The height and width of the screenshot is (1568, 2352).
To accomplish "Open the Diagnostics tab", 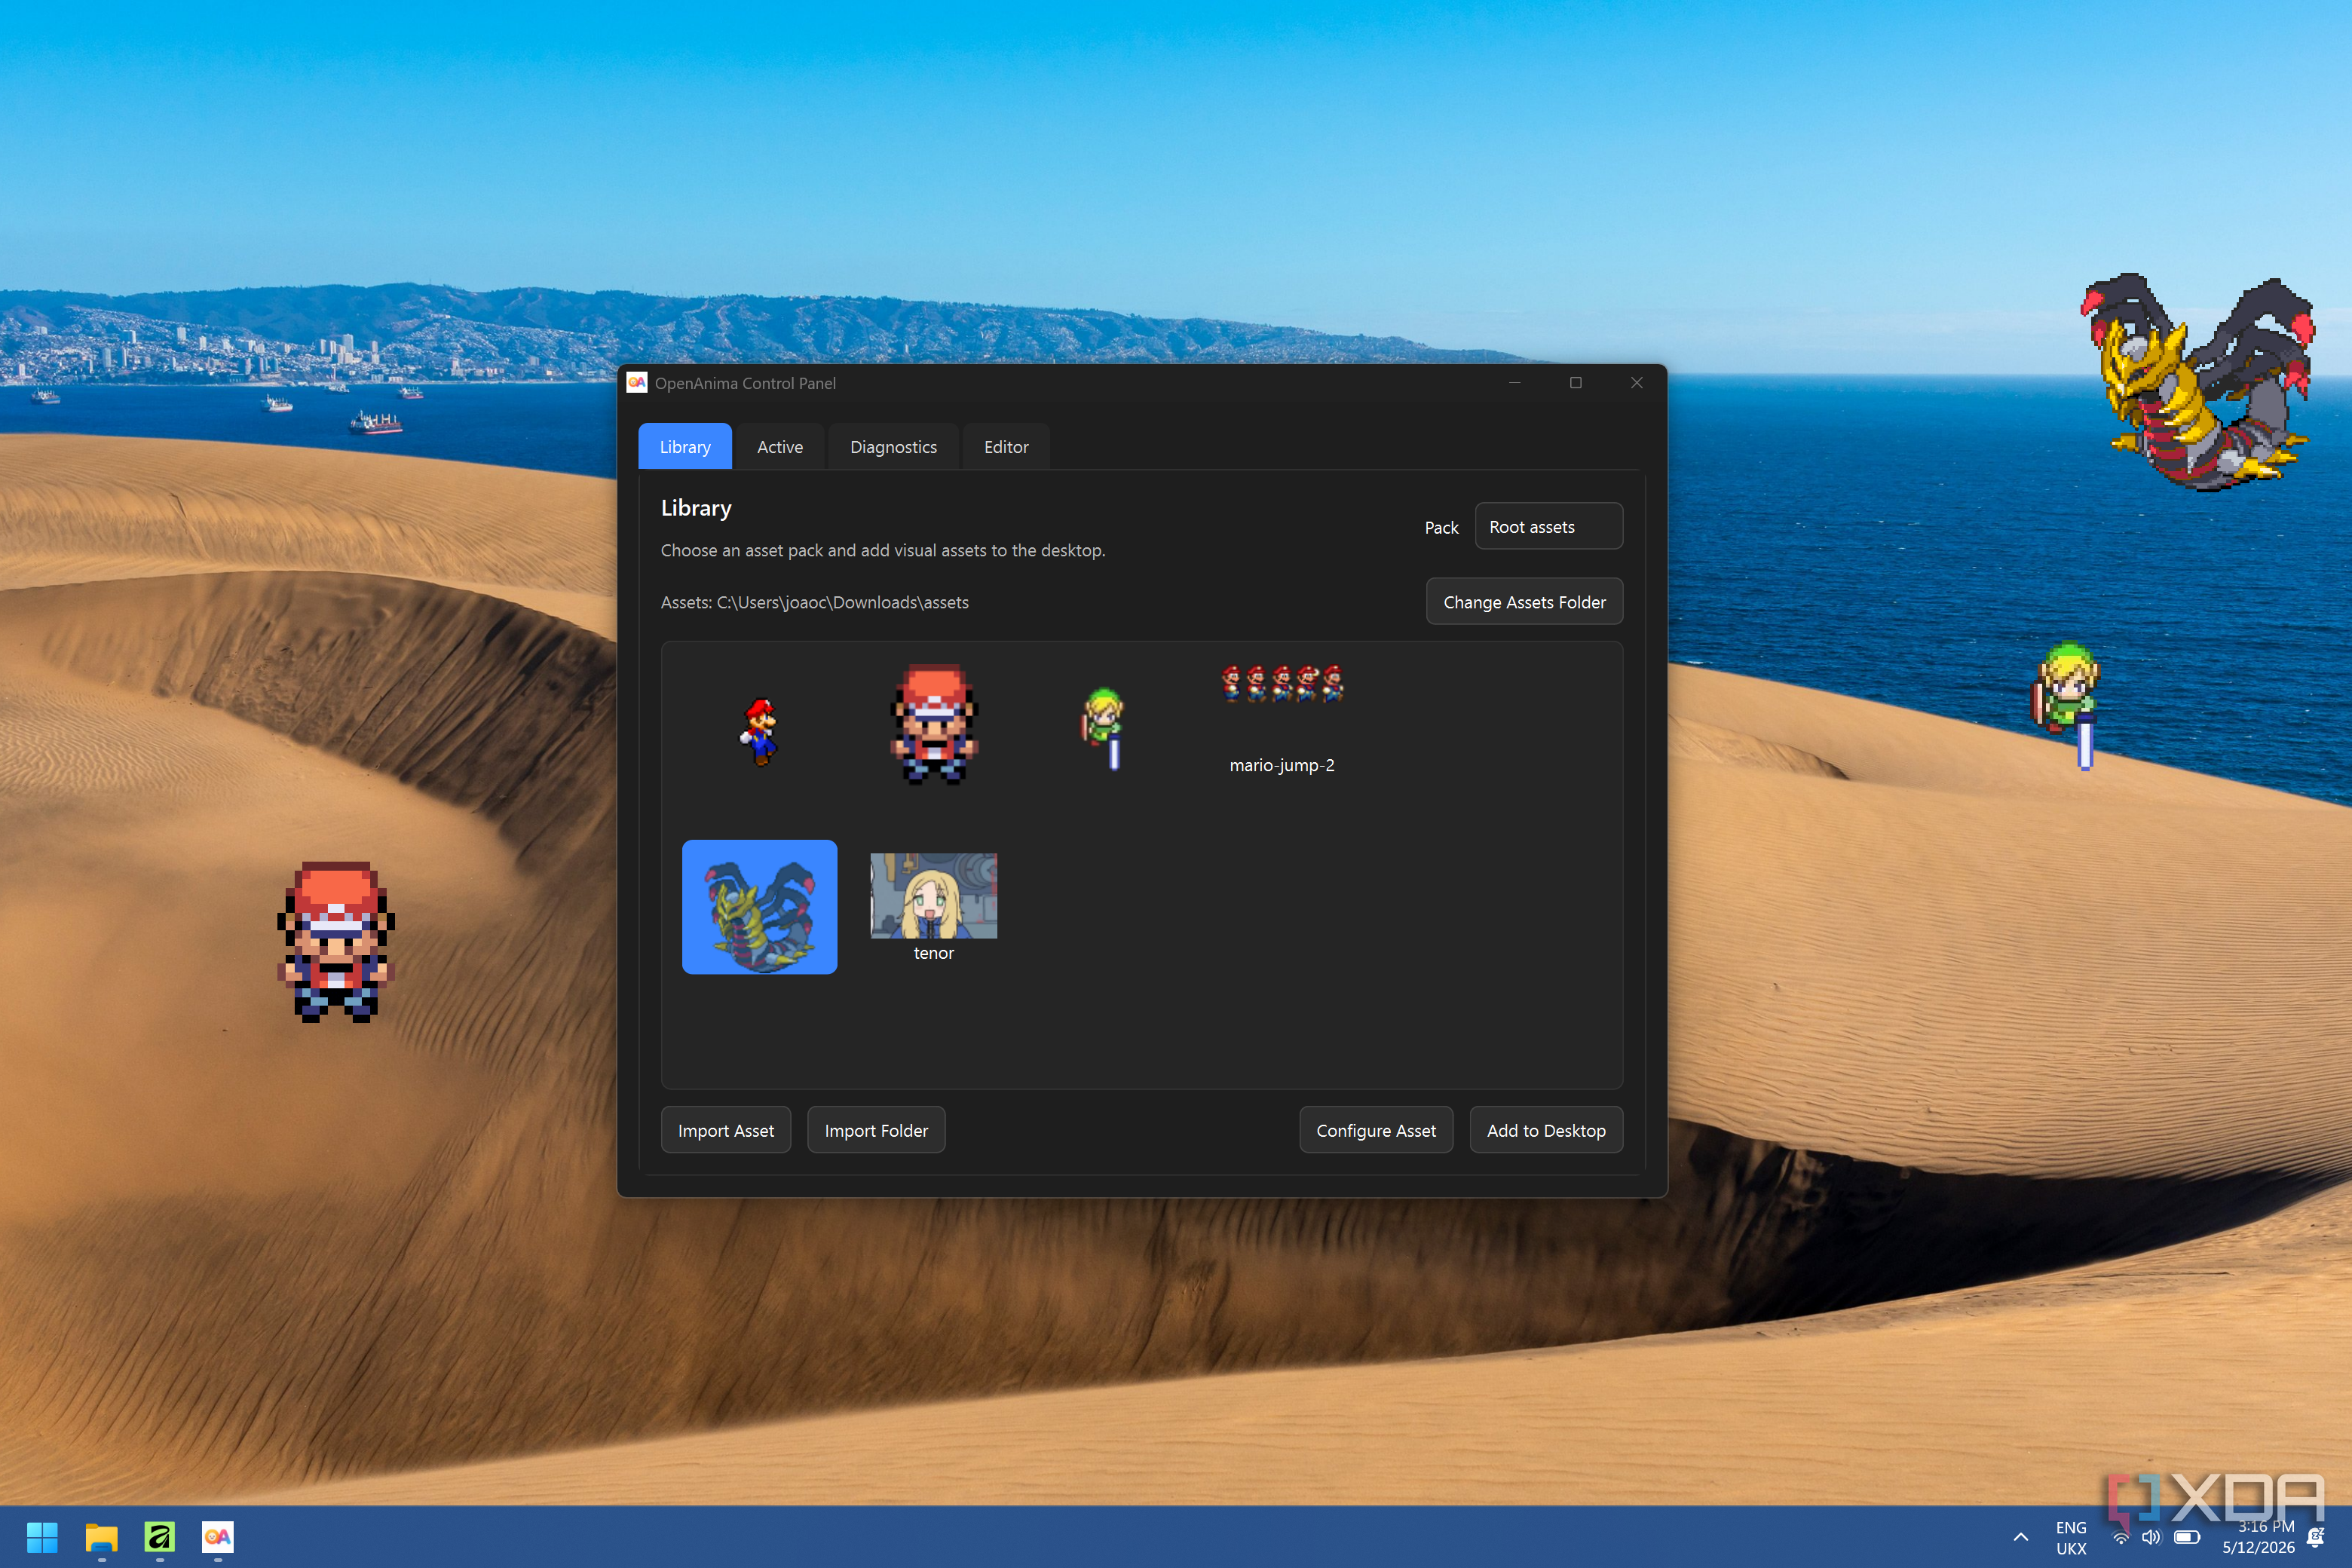I will click(x=893, y=447).
